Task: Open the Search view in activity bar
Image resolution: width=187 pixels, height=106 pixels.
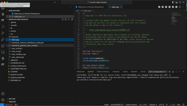Action: coord(3,26)
